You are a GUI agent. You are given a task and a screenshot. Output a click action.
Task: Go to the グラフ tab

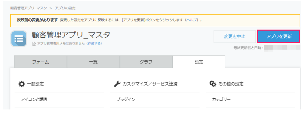(x=146, y=62)
